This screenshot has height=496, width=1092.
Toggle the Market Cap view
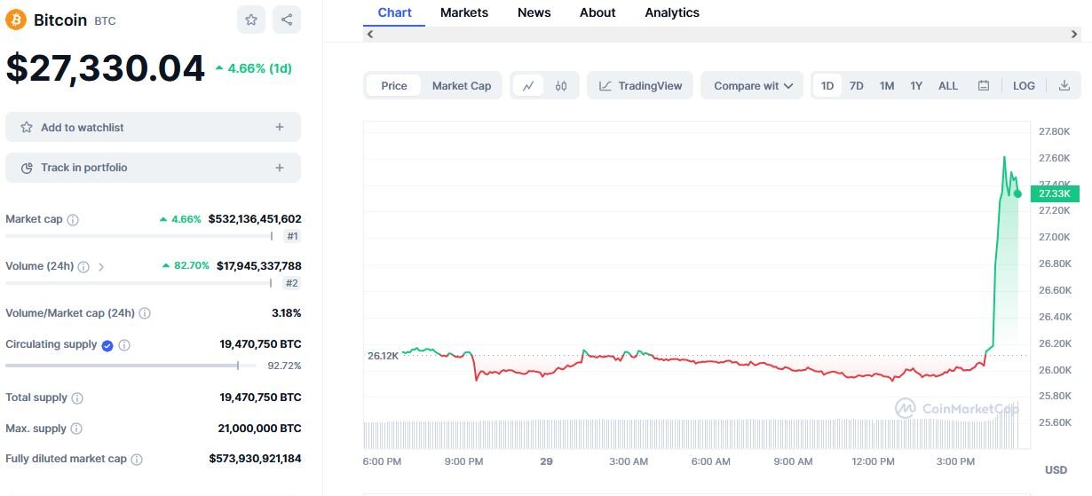click(462, 86)
